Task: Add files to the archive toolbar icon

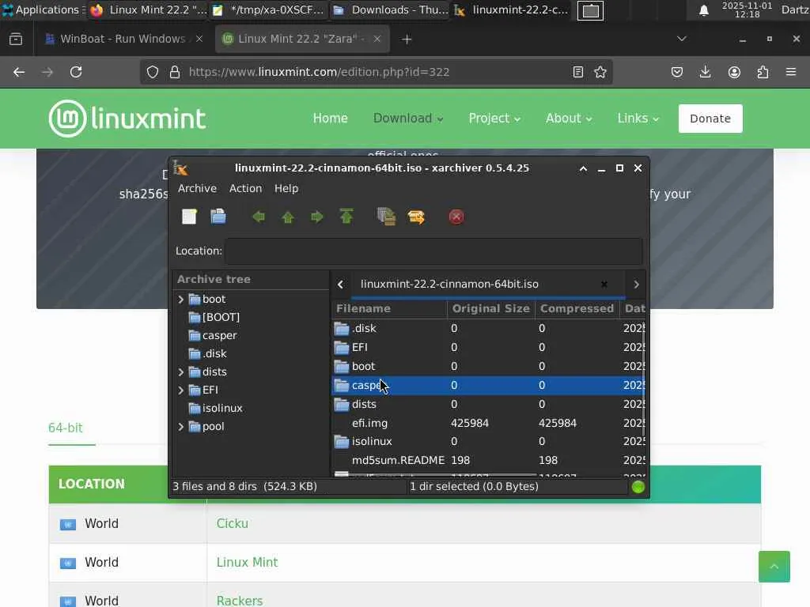Action: pyautogui.click(x=386, y=217)
